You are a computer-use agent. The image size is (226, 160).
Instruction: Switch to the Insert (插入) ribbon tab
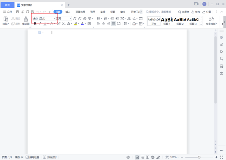point(68,12)
